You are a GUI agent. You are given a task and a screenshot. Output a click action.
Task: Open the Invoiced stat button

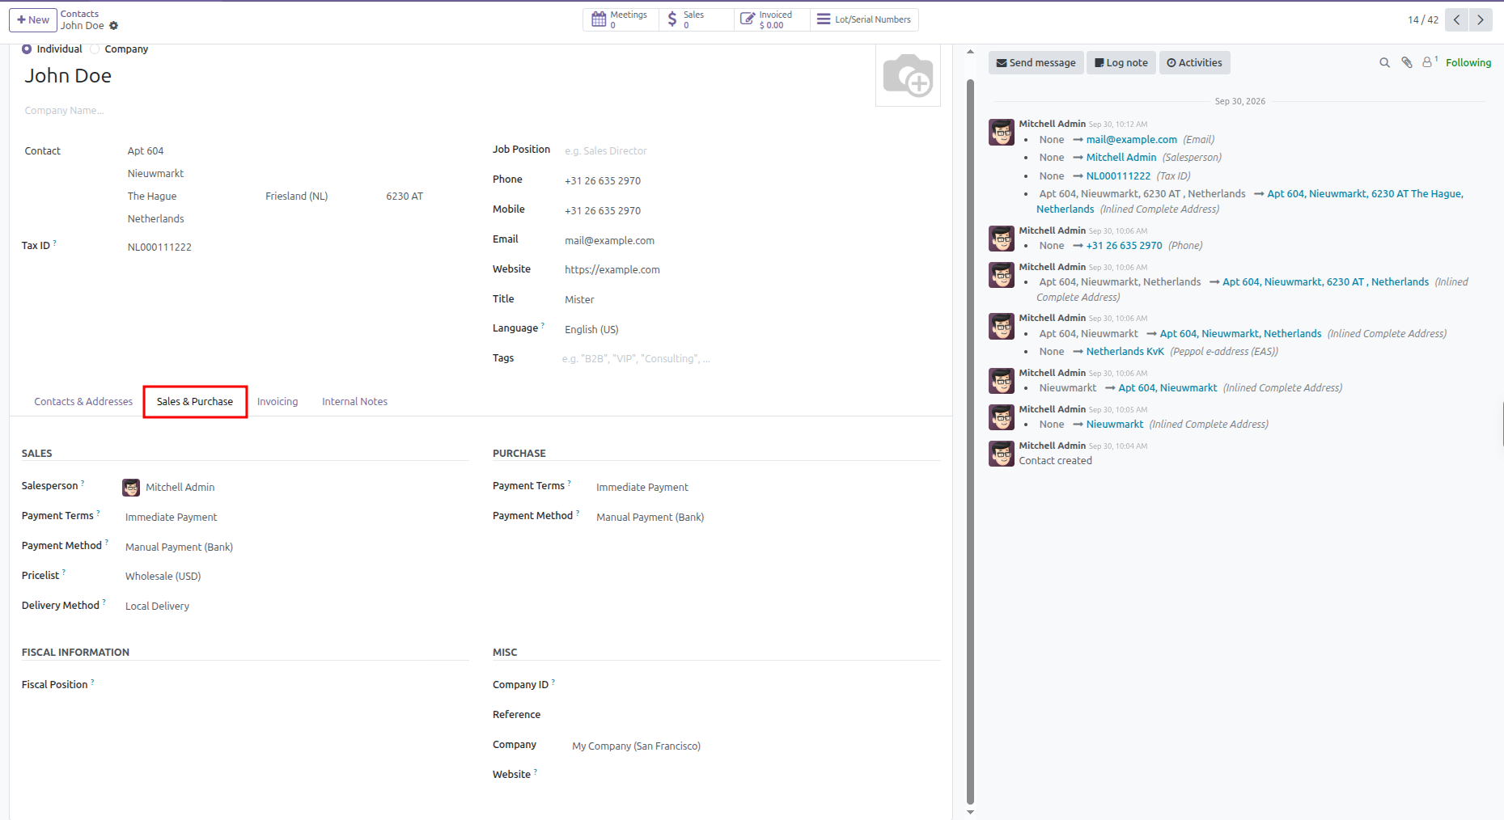[x=772, y=19]
